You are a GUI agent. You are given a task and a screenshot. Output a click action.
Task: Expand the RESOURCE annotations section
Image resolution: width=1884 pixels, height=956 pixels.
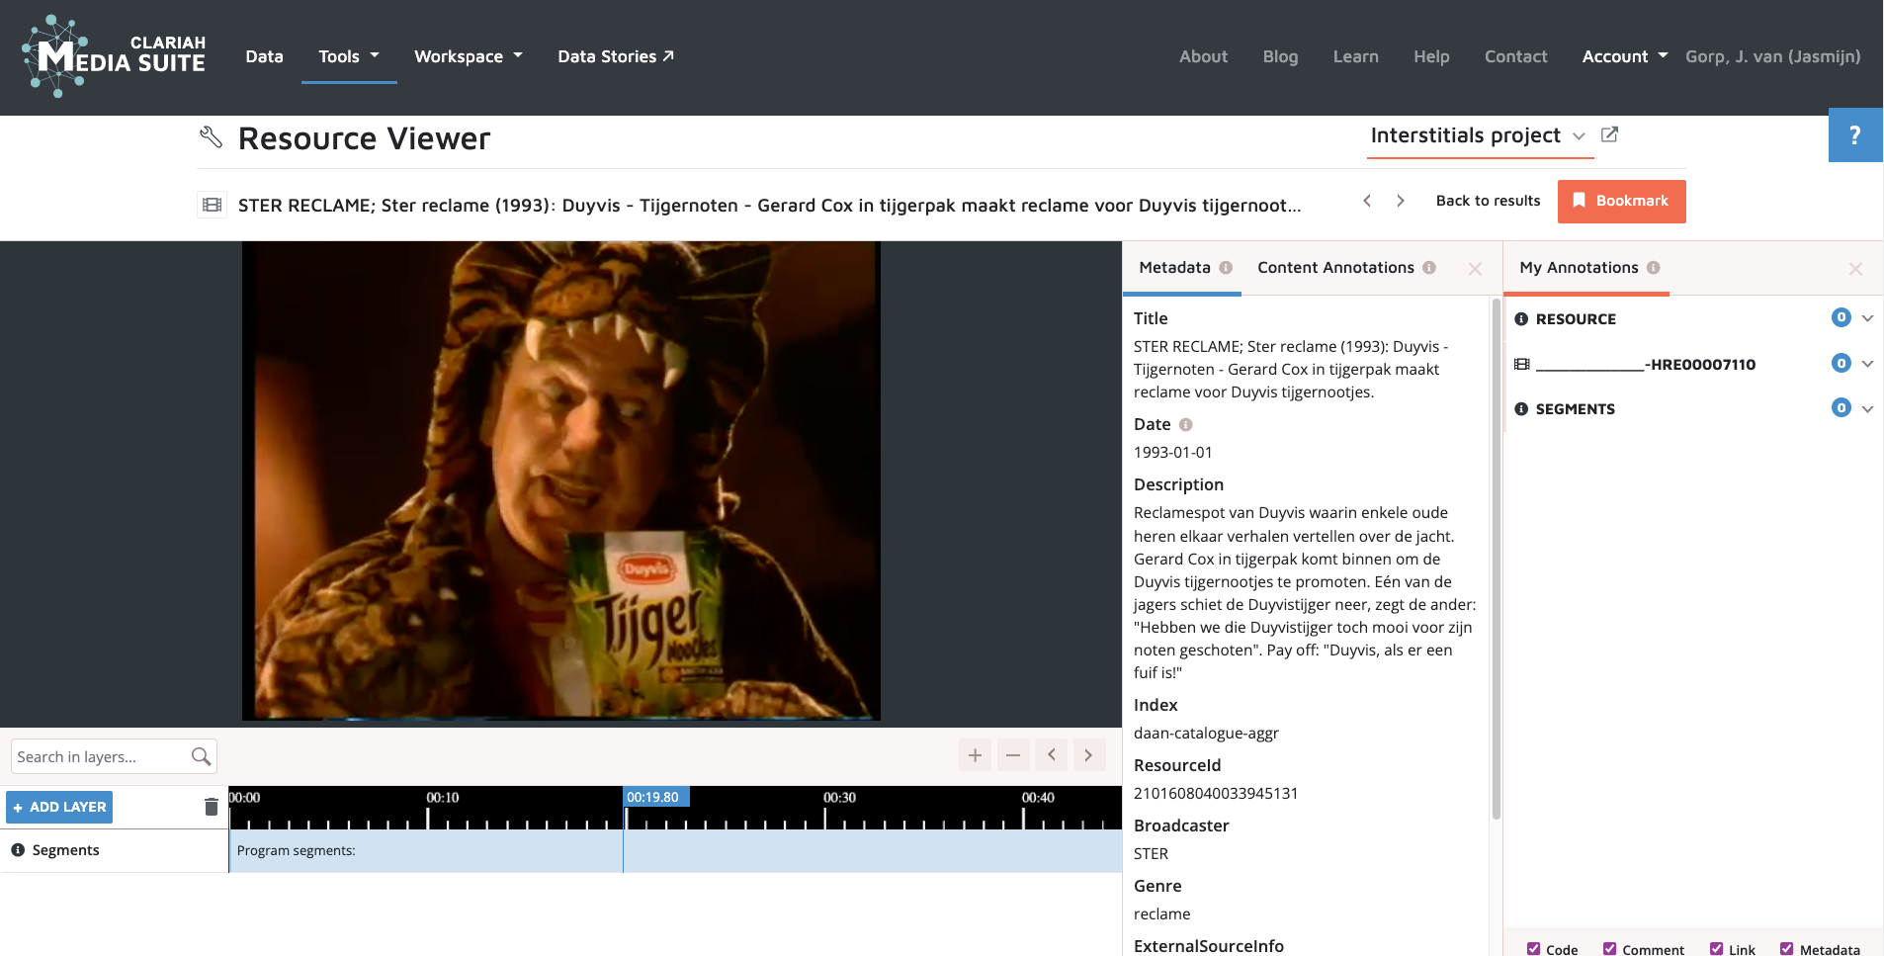click(1867, 318)
